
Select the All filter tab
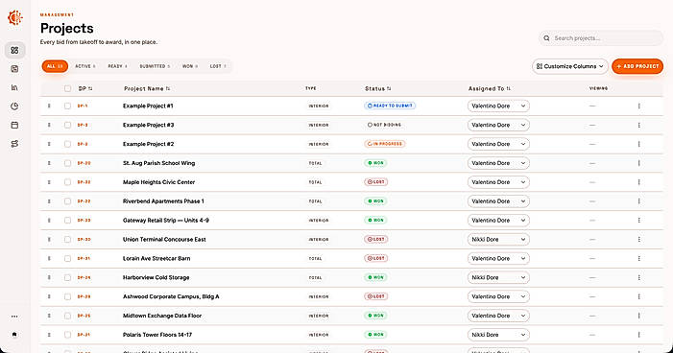pos(55,66)
